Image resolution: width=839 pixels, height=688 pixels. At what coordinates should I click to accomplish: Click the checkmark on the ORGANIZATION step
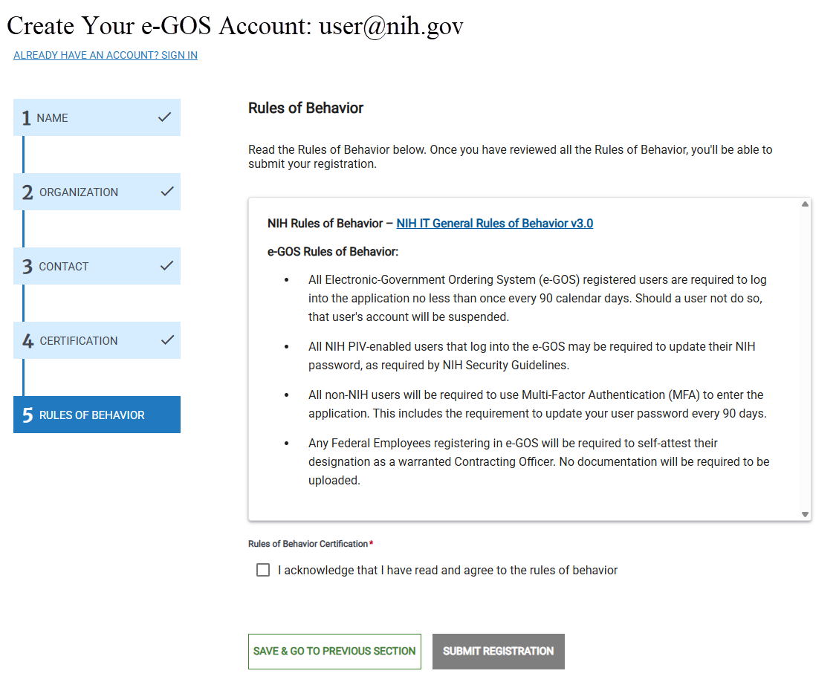pos(166,191)
